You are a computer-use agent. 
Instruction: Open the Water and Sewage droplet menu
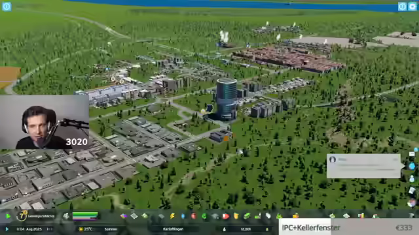(183, 216)
